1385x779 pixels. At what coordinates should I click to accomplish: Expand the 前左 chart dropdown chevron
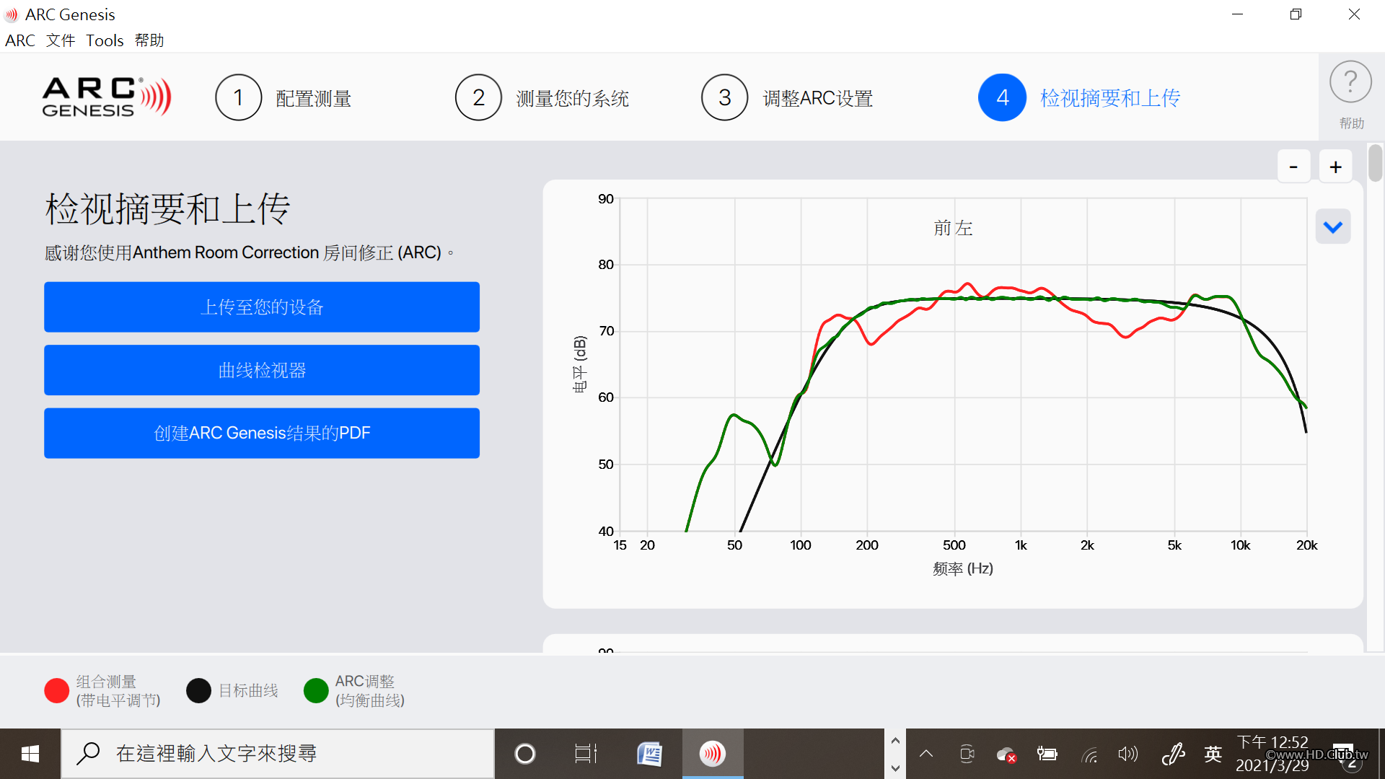[x=1332, y=227]
